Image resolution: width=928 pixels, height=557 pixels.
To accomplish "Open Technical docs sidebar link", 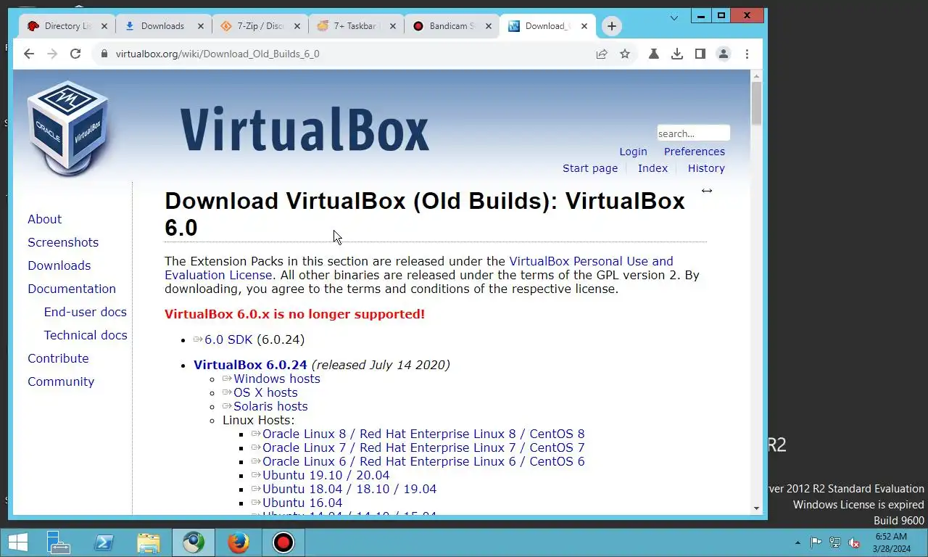I will pos(86,335).
